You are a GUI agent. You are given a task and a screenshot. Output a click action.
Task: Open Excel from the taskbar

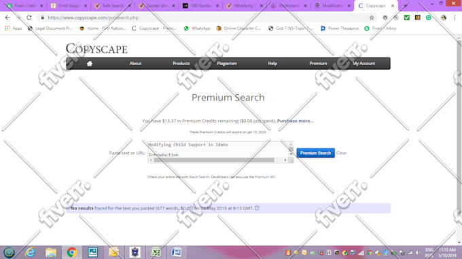156,252
